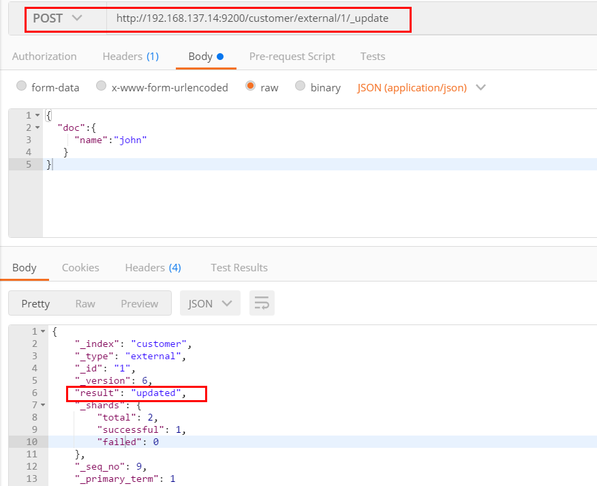Image resolution: width=597 pixels, height=486 pixels.
Task: Open the response JSON format dropdown
Action: point(210,303)
